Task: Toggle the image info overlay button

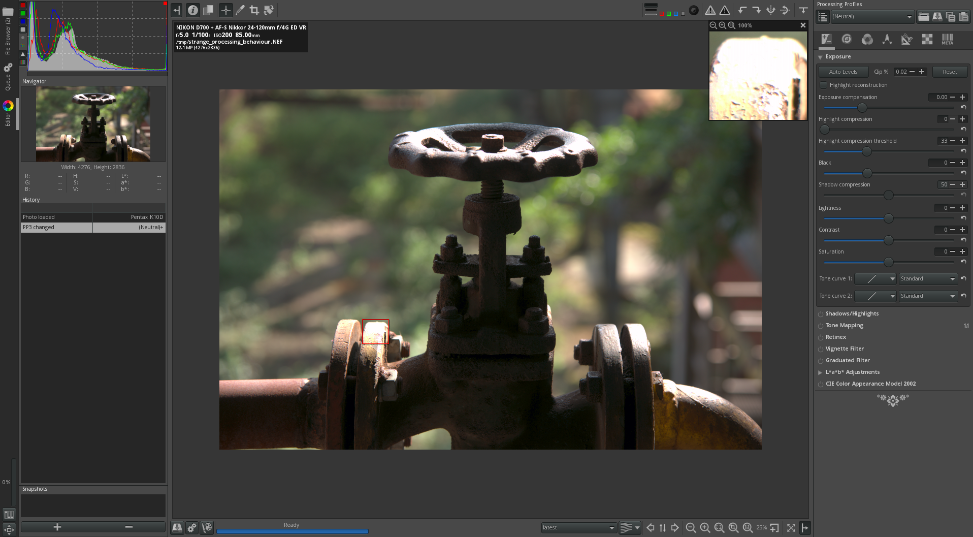Action: [192, 10]
